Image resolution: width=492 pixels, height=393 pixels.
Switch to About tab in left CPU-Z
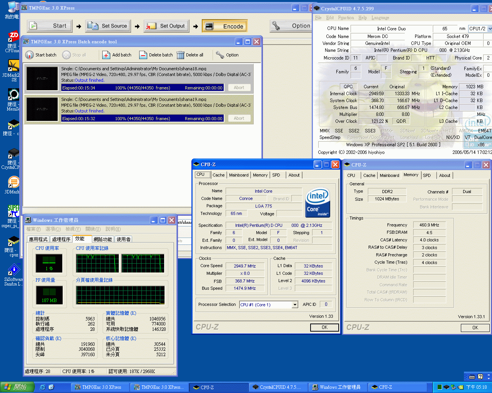pos(294,175)
